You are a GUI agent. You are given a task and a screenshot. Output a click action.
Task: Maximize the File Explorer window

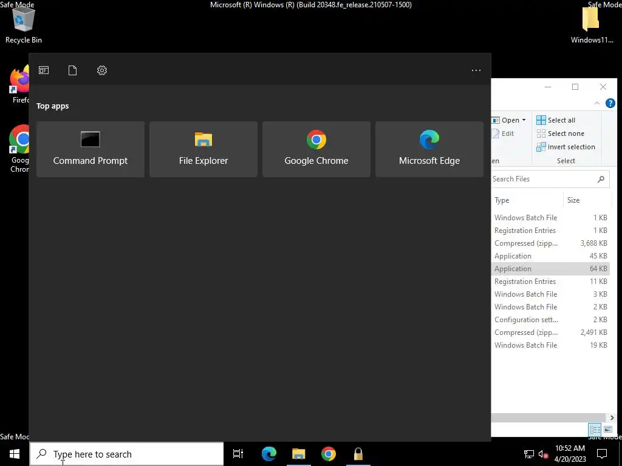point(575,87)
